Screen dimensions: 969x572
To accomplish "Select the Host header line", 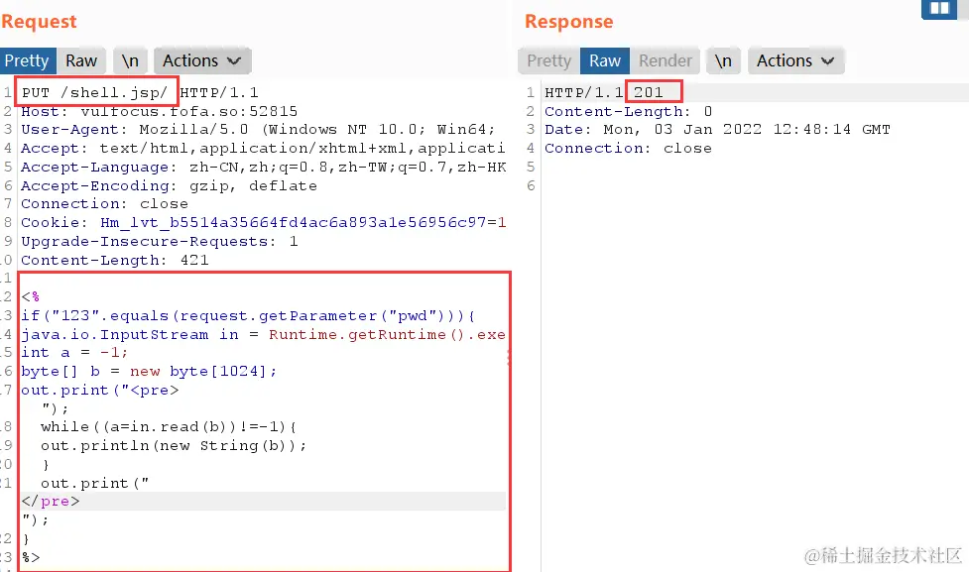I will point(160,111).
